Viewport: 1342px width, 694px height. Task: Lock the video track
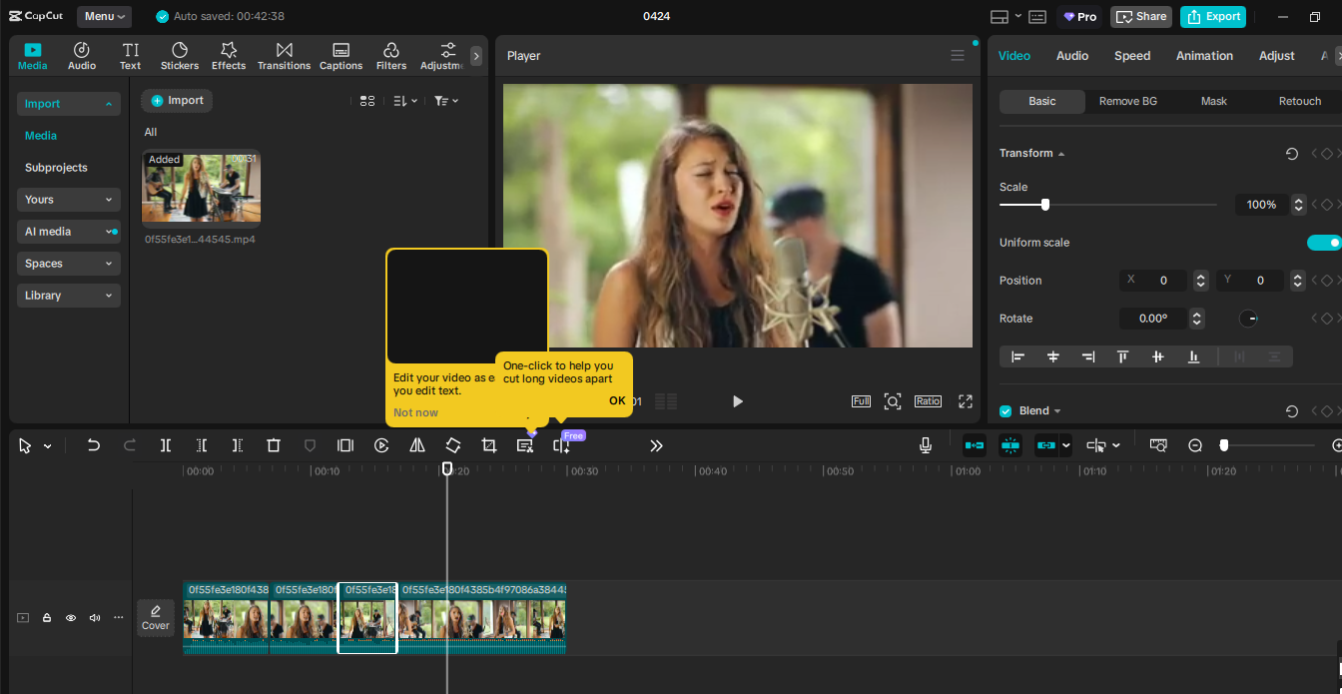47,618
